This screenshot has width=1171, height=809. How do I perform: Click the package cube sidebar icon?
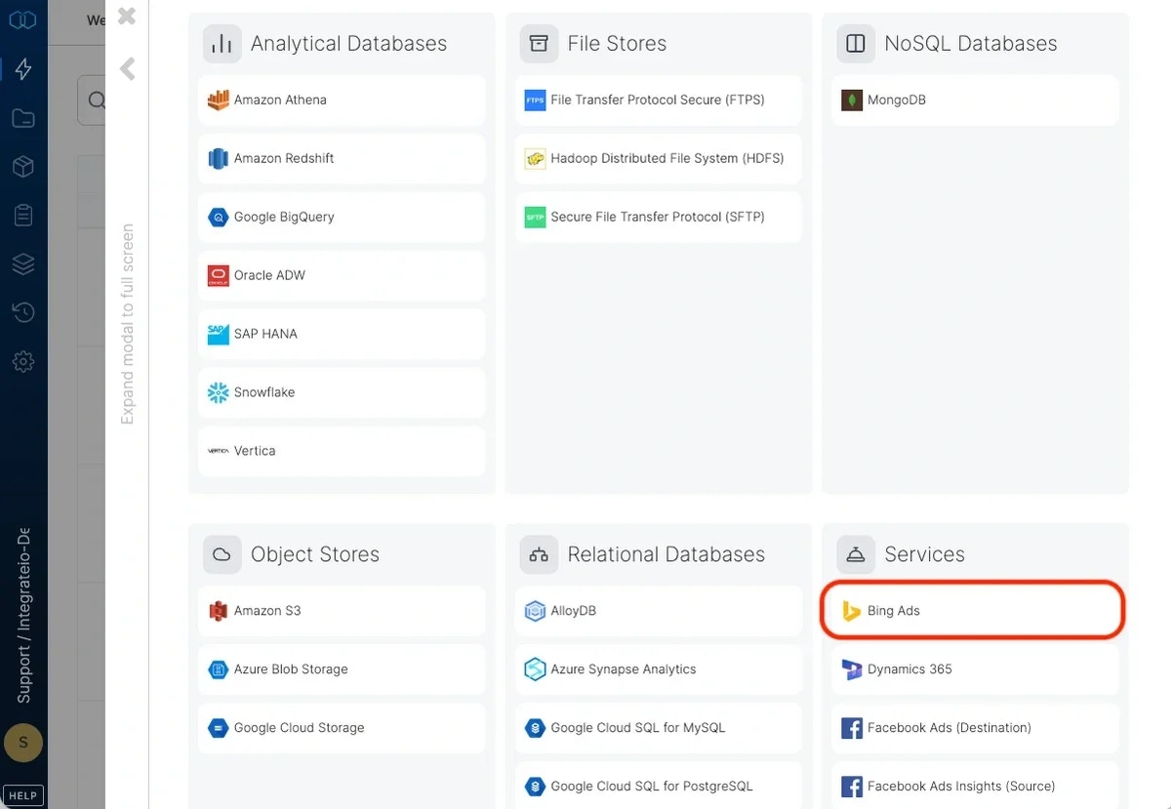point(22,166)
